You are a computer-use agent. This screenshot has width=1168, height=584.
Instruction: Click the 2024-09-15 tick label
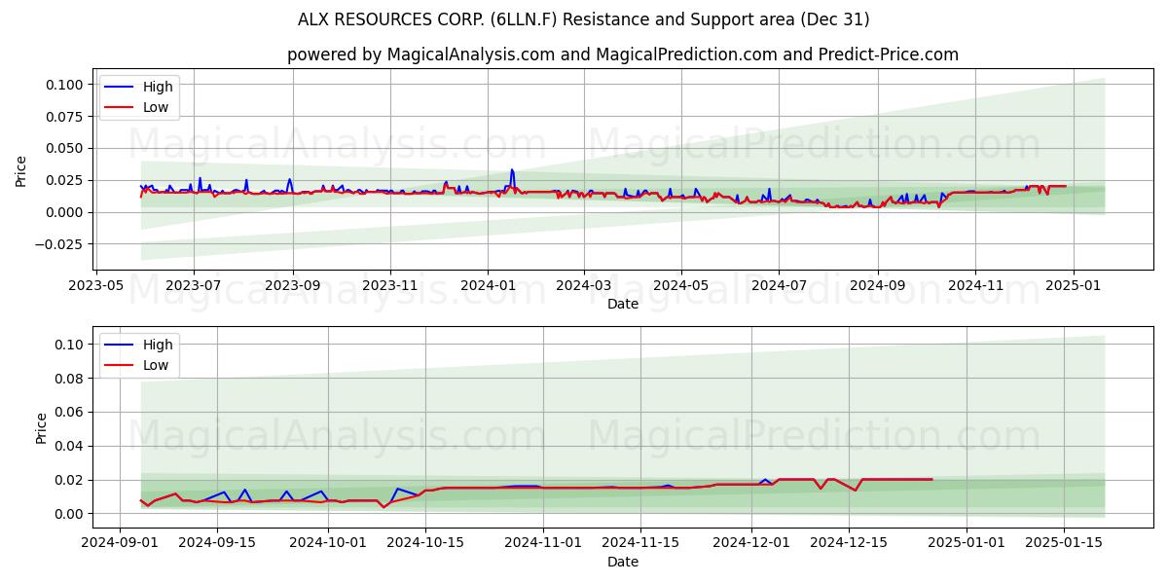(217, 544)
